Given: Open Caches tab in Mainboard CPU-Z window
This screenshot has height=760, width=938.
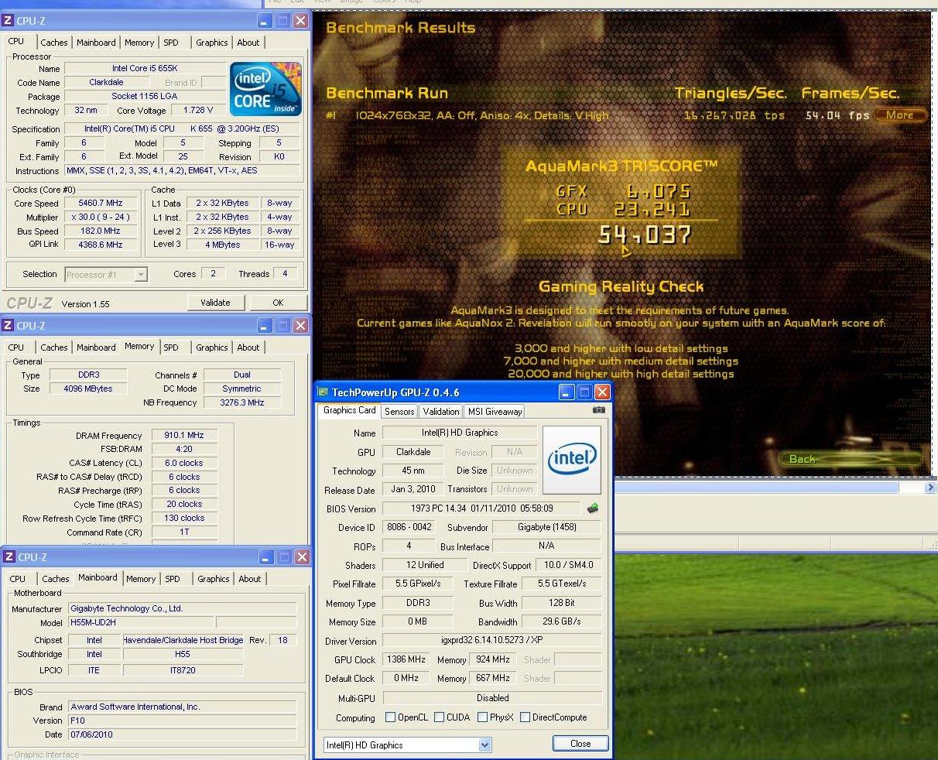Looking at the screenshot, I should coord(56,579).
